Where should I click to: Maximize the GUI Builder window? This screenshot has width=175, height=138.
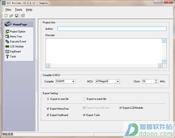coord(162,2)
